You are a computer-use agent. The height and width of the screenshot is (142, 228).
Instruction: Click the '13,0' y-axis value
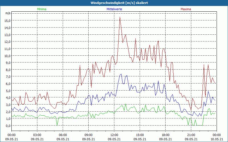point(7,35)
